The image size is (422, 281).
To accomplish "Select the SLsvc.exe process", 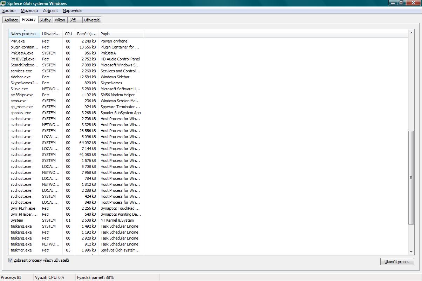I will pyautogui.click(x=76, y=89).
